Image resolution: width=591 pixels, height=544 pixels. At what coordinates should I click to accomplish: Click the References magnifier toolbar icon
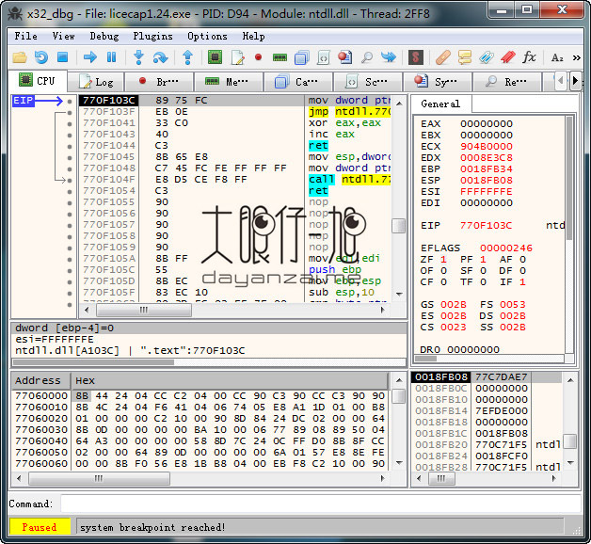tap(367, 57)
